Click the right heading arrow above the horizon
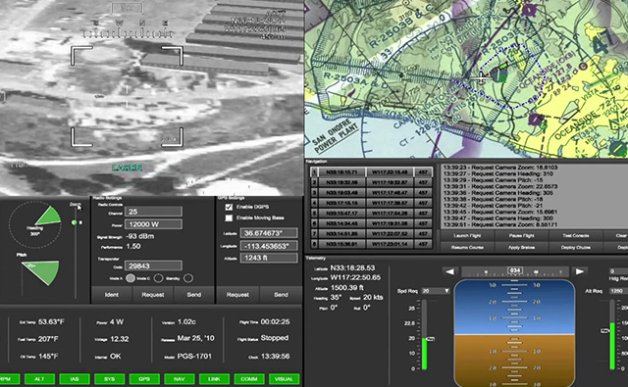Image resolution: width=628 pixels, height=387 pixels. [580, 271]
